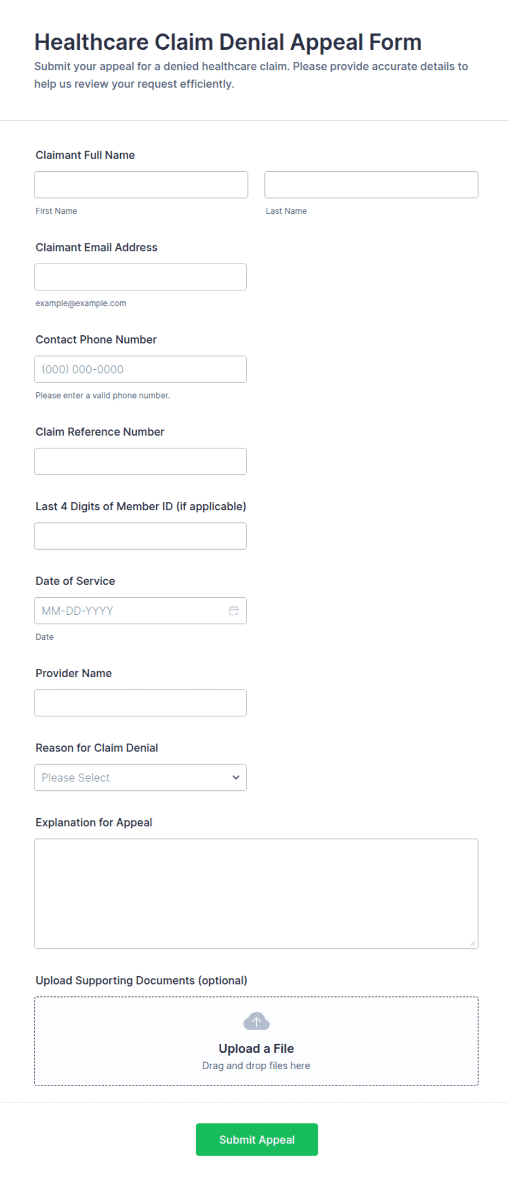Screen dimensions: 508x1183
Task: Select the Contact Phone Number field
Action: tap(140, 369)
